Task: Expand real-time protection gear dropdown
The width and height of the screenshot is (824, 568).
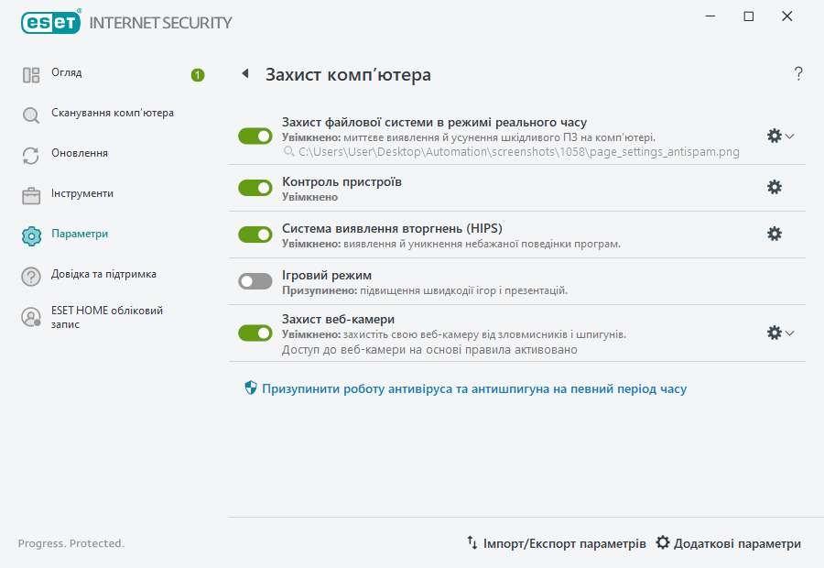Action: pos(780,136)
